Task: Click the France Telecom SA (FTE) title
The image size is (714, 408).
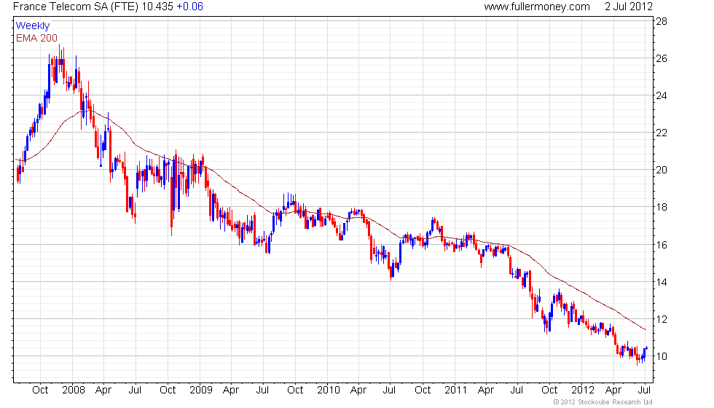Action: point(76,7)
